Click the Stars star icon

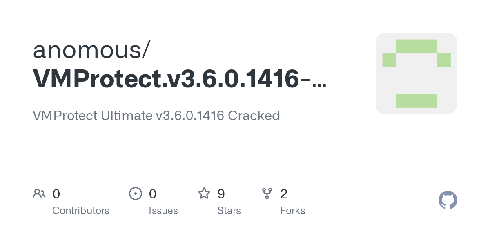coord(204,193)
